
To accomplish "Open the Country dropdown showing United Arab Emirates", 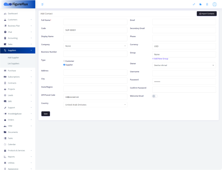I will click(x=95, y=105).
